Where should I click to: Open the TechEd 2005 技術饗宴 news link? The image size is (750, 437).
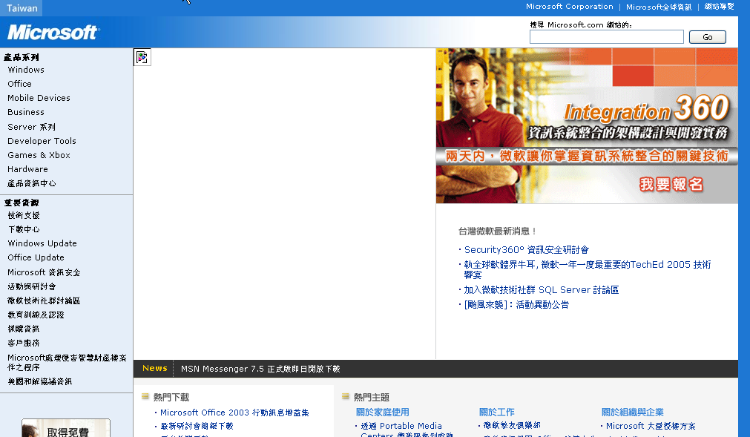[x=588, y=269]
